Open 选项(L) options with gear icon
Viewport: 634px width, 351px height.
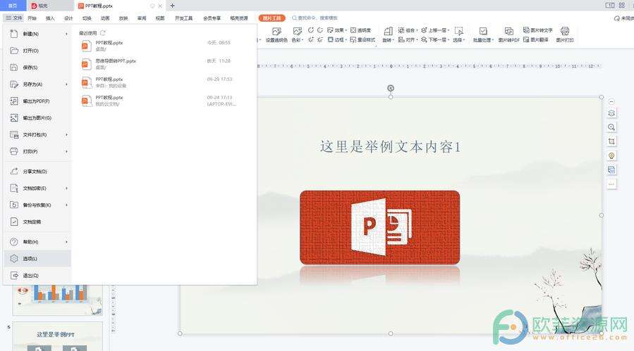(37, 259)
